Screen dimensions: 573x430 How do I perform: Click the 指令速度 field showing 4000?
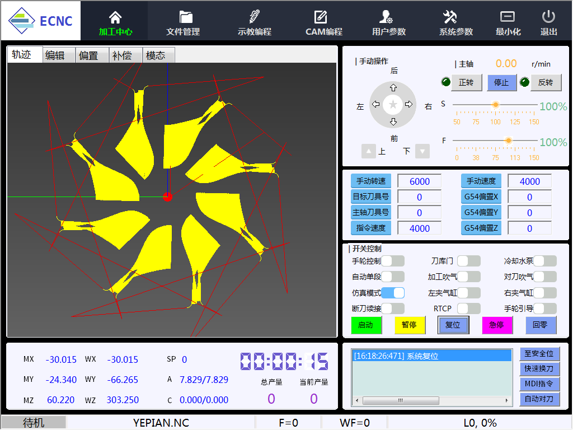tap(420, 228)
